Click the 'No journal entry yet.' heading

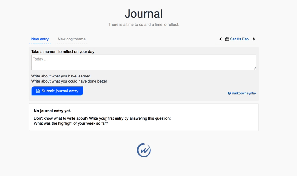52,111
